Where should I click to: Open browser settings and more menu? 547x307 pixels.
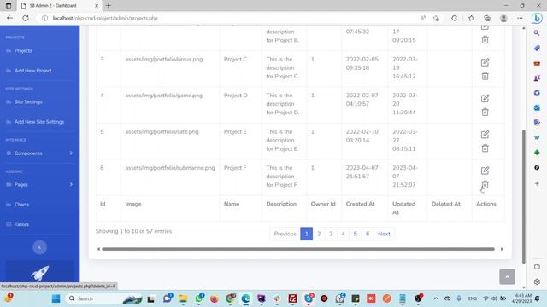point(520,18)
